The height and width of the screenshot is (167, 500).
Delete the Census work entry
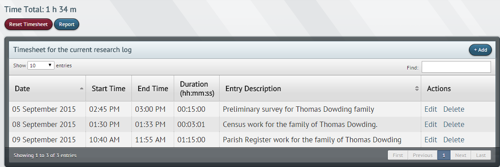454,124
